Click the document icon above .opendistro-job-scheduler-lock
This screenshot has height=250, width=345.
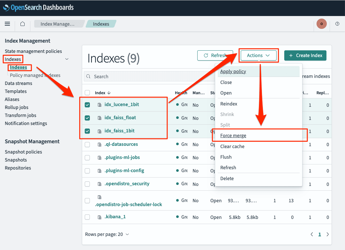tap(99, 197)
